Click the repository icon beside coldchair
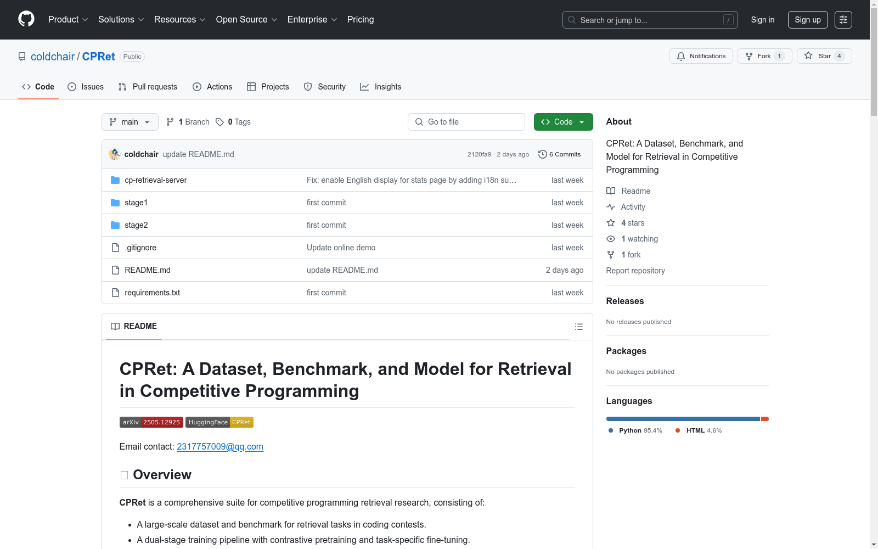 pos(22,57)
